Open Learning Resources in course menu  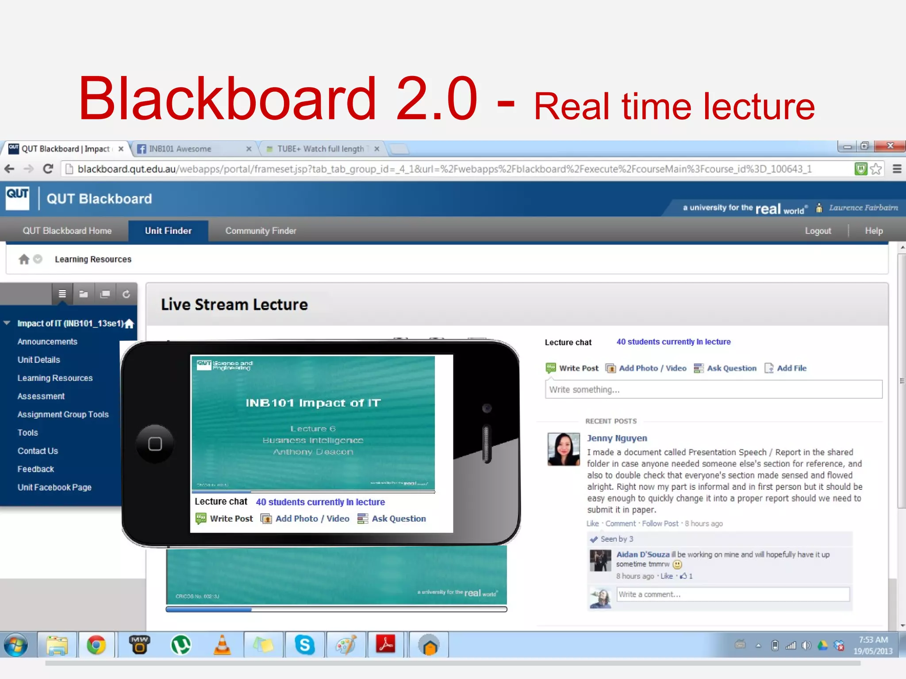[x=55, y=378]
